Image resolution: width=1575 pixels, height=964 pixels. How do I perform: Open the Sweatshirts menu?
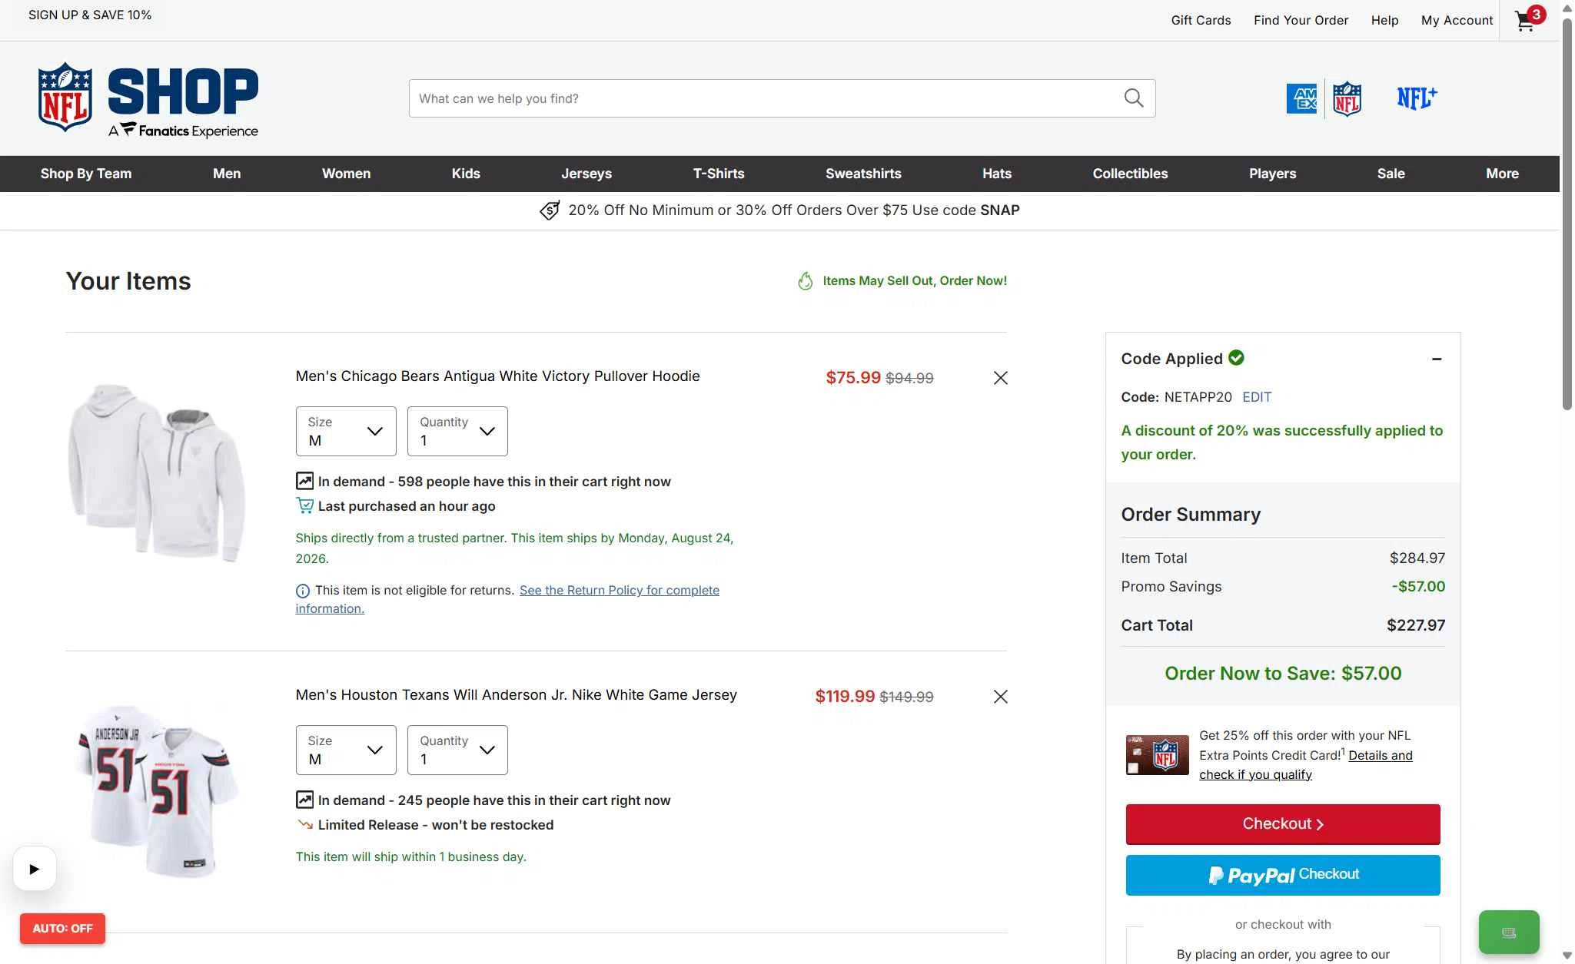[x=863, y=174]
